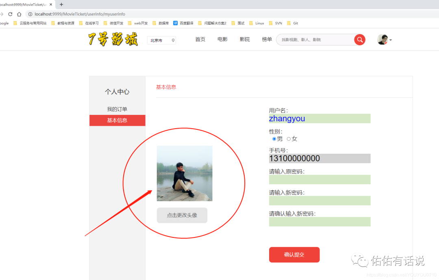Open the 云服务与常用网站 bookmark folder
The height and width of the screenshot is (280, 439).
(30, 23)
